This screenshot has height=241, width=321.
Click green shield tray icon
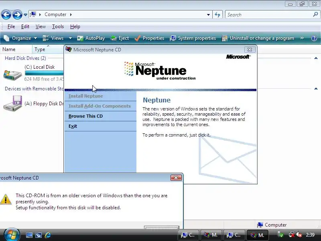click(280, 235)
